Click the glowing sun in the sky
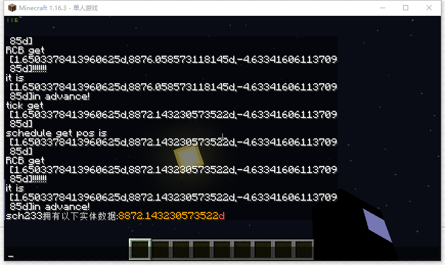 [188, 155]
